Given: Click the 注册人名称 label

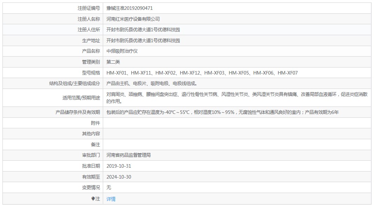Looking at the screenshot, I should click(x=89, y=19).
